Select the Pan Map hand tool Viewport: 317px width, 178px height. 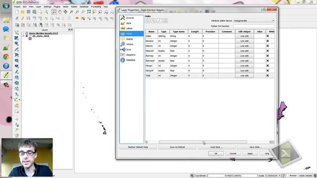click(x=59, y=12)
